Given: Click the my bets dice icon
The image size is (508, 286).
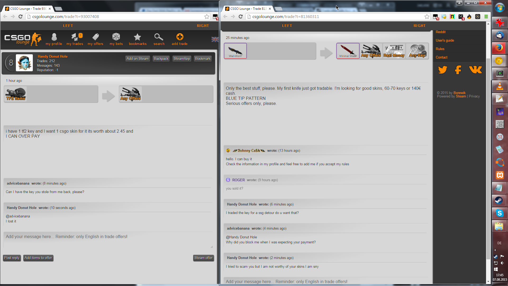Looking at the screenshot, I should pyautogui.click(x=116, y=37).
